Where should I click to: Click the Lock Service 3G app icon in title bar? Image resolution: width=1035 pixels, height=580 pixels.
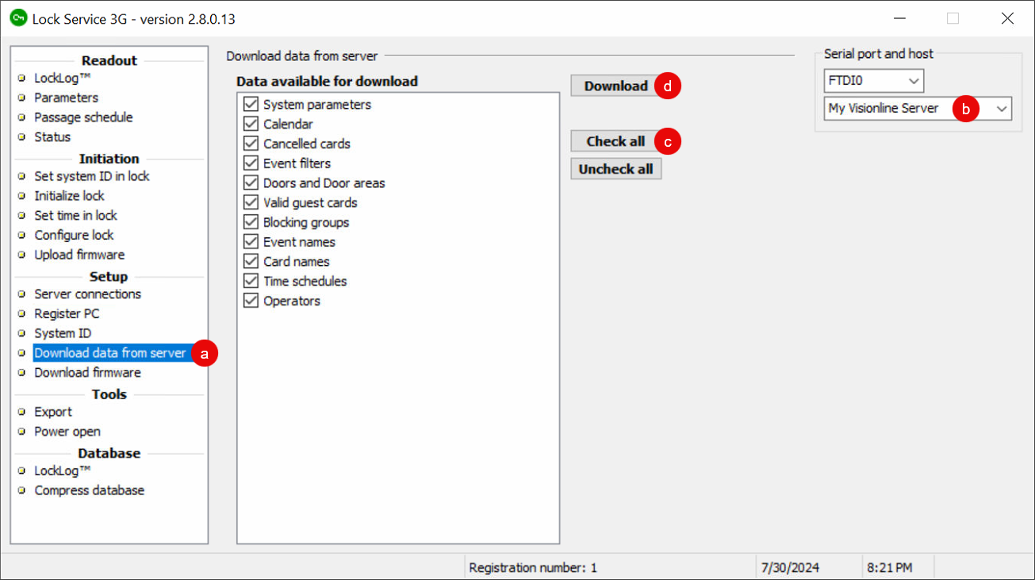tap(17, 17)
